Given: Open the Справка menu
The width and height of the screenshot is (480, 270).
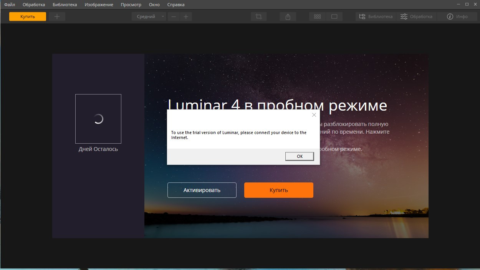Looking at the screenshot, I should click(176, 5).
